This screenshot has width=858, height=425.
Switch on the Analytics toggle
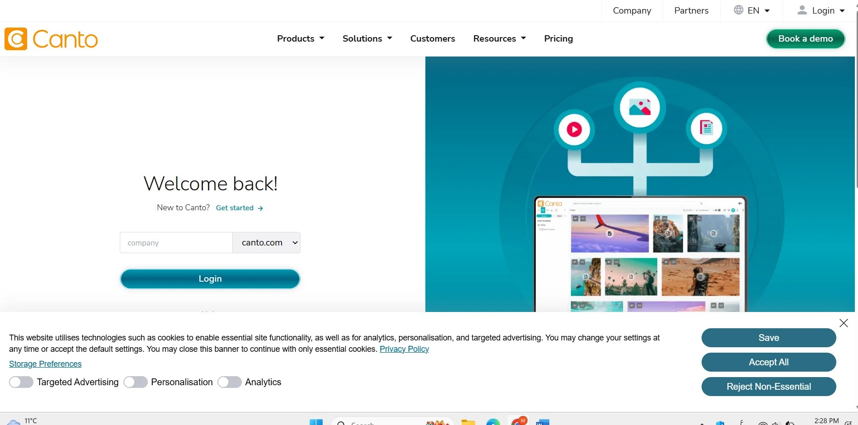click(230, 382)
